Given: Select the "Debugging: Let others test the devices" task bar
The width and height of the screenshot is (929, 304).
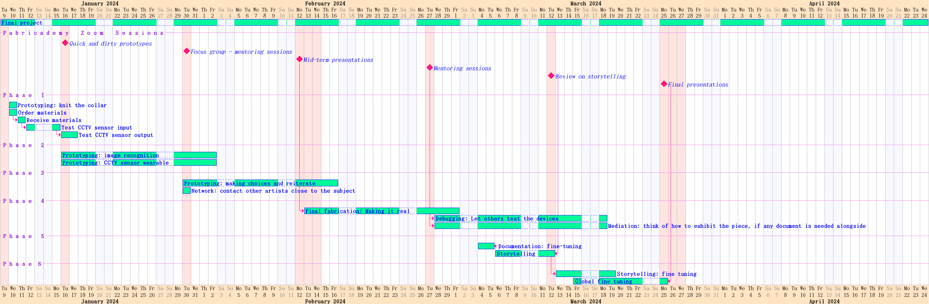Looking at the screenshot, I should (x=521, y=218).
